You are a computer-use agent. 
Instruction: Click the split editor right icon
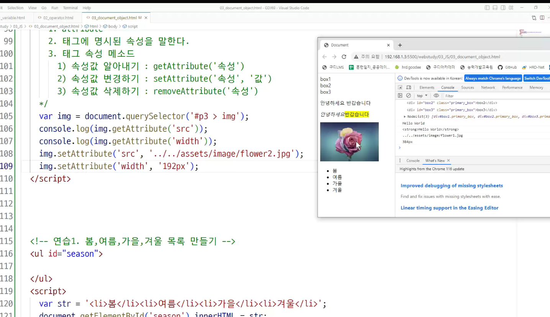542,18
